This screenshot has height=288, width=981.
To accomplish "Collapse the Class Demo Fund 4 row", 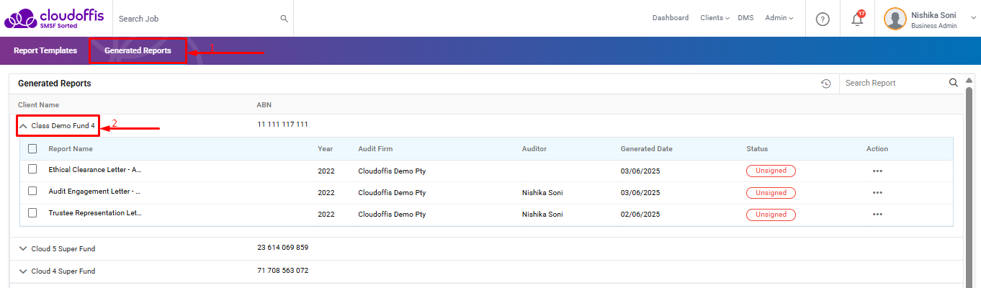I will click(x=23, y=126).
